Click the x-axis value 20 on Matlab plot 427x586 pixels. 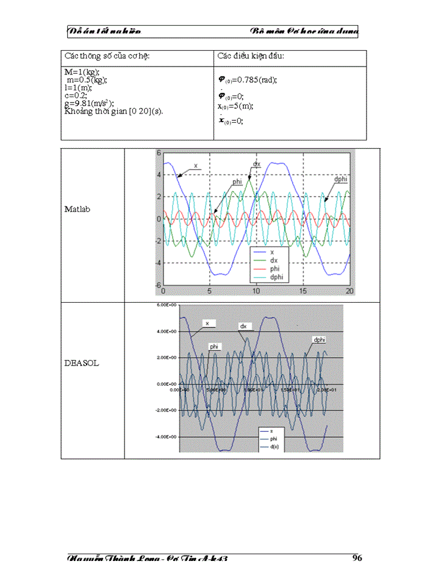[350, 291]
